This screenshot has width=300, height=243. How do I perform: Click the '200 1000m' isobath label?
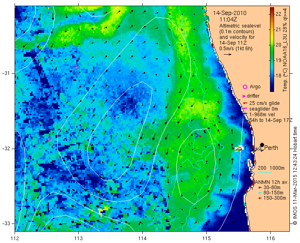click(x=271, y=168)
